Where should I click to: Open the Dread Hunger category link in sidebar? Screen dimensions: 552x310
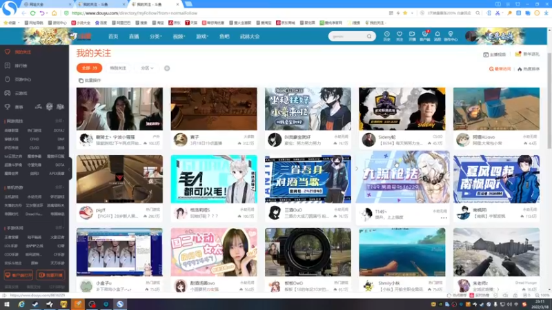[x=34, y=214]
